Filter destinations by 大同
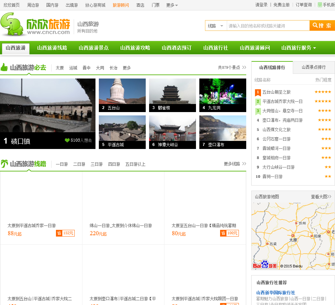 (100, 68)
